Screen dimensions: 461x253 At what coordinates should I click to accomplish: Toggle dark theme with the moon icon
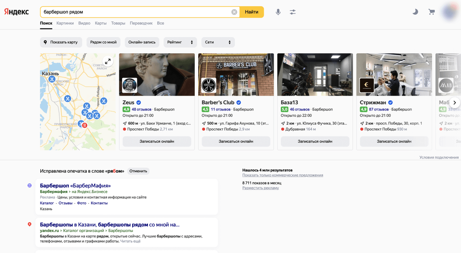415,12
